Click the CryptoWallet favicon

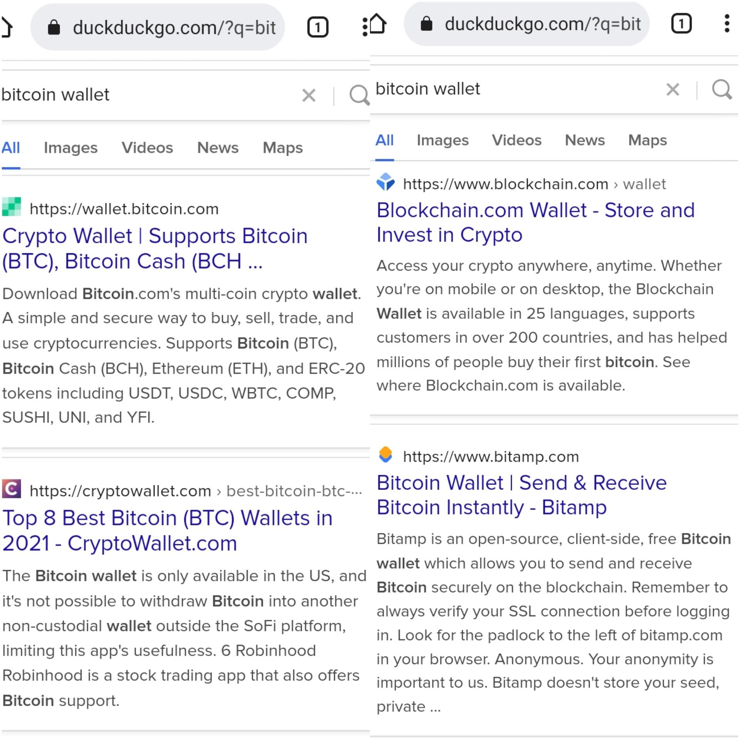tap(12, 489)
